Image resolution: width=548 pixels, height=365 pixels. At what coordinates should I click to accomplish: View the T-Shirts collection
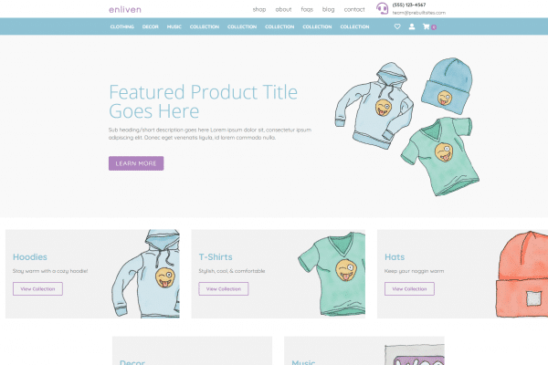coord(224,289)
